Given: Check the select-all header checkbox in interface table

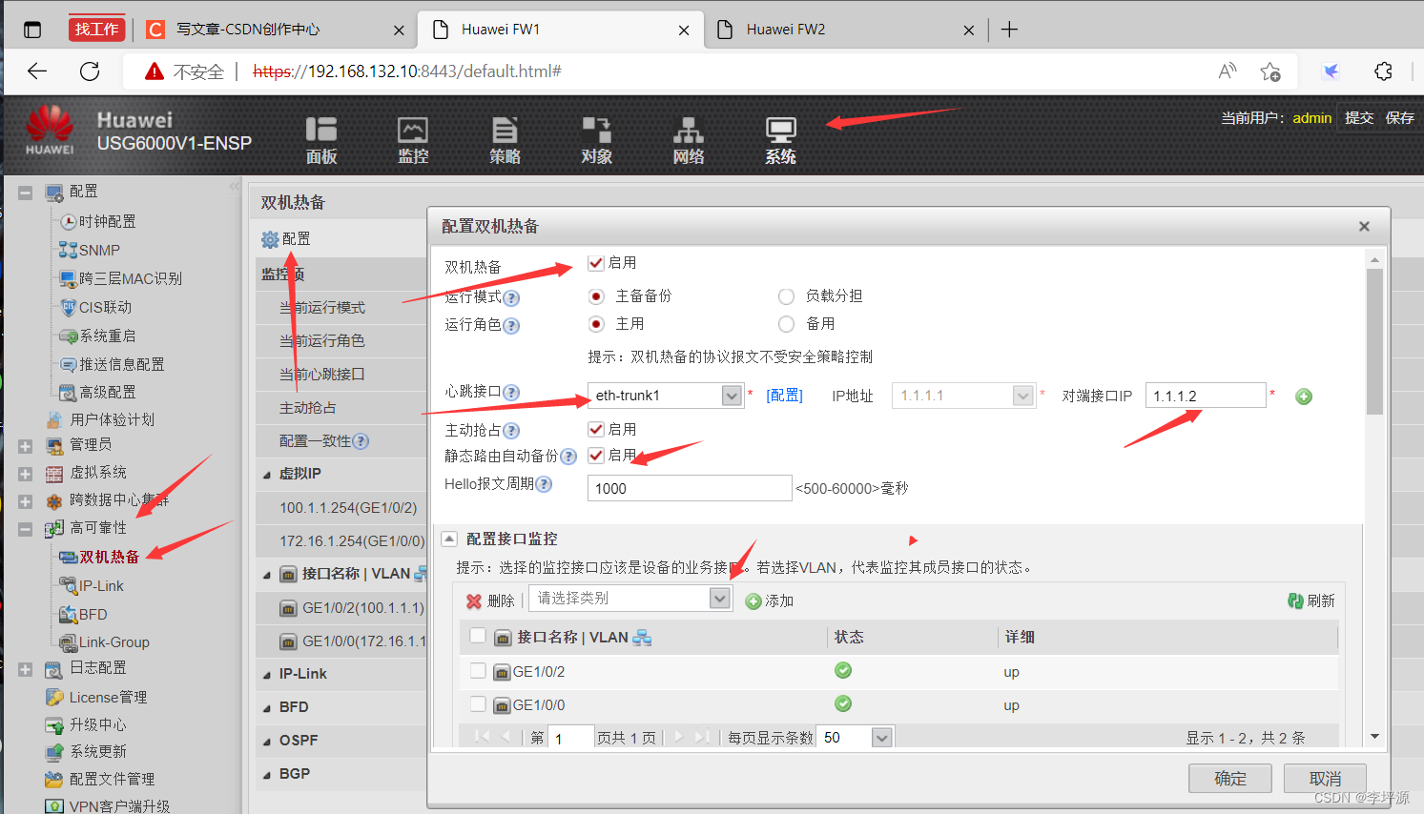Looking at the screenshot, I should pos(478,636).
